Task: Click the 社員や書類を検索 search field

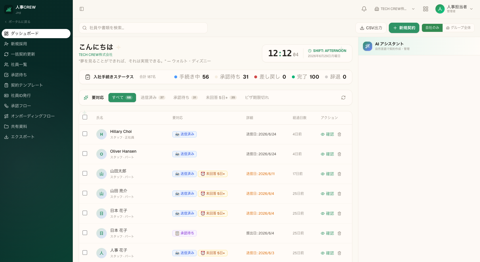Action: [x=143, y=28]
